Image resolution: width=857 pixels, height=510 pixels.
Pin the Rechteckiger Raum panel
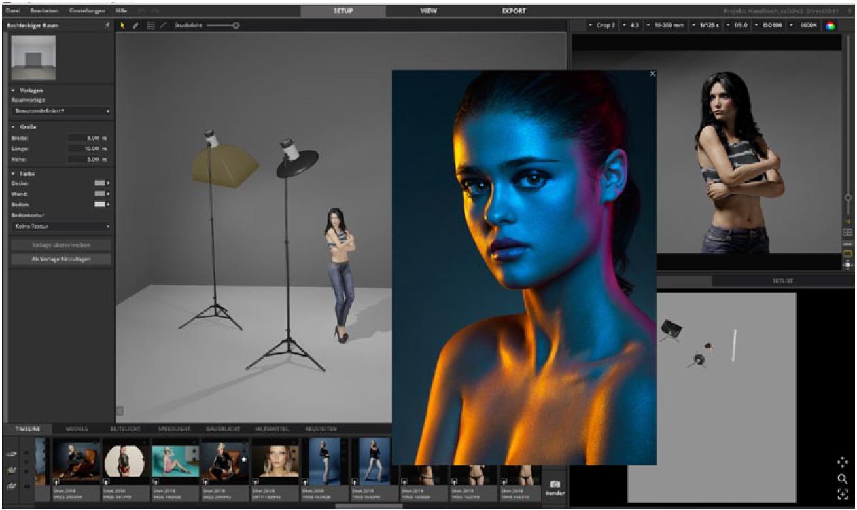(x=107, y=25)
